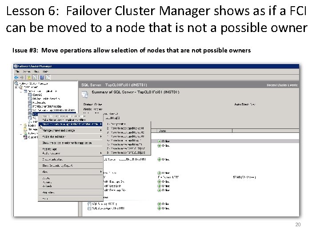The height and width of the screenshot is (240, 320).
Task: Open the File menu
Action: coord(17,72)
